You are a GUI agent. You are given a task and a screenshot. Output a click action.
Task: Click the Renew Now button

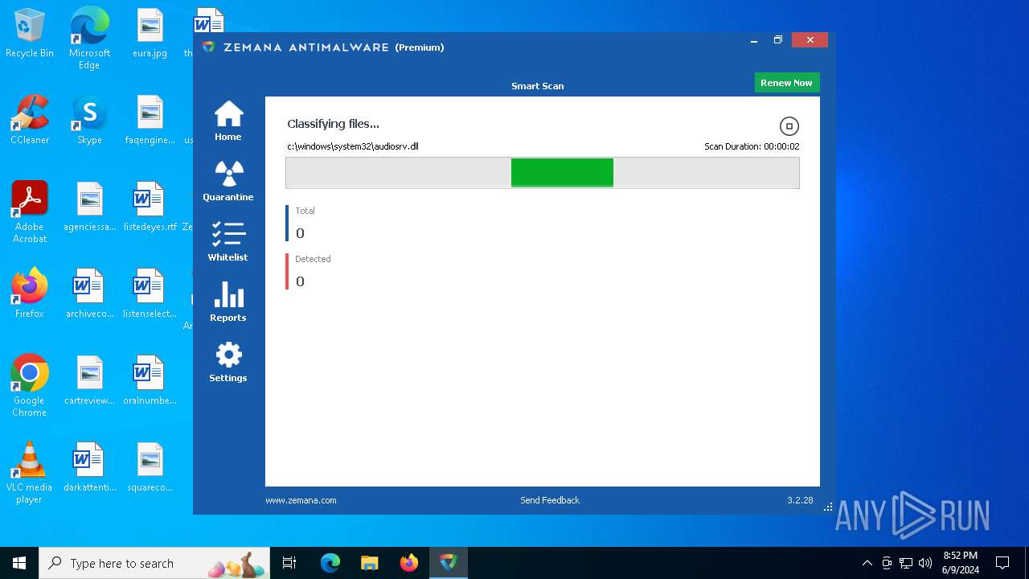tap(786, 83)
